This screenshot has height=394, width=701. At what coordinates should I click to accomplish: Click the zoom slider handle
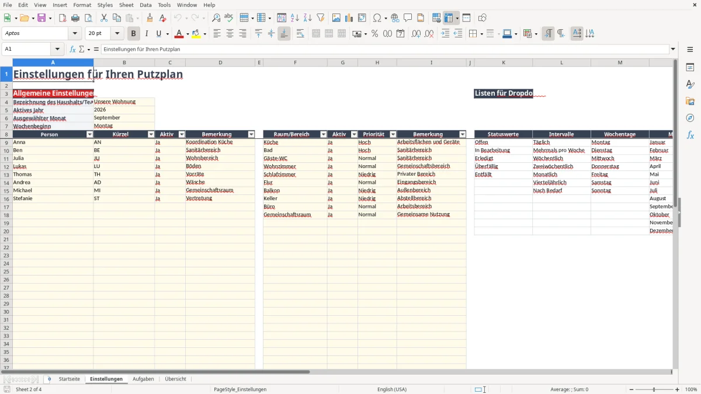tap(654, 389)
